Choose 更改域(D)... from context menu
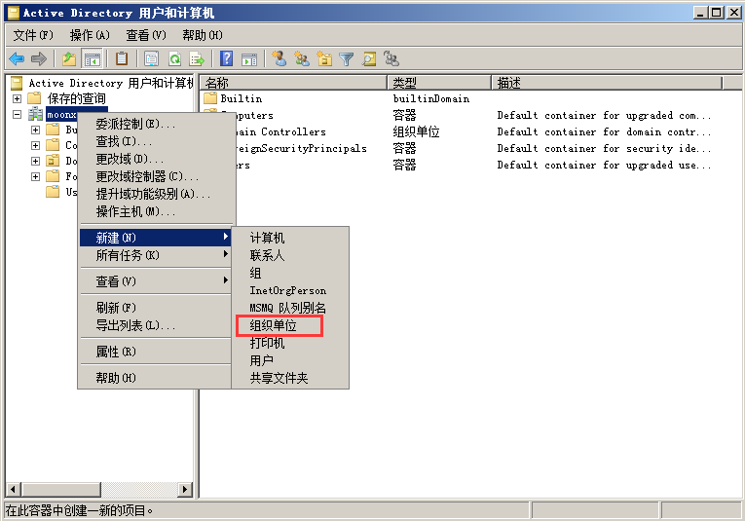This screenshot has height=521, width=745. pyautogui.click(x=157, y=159)
